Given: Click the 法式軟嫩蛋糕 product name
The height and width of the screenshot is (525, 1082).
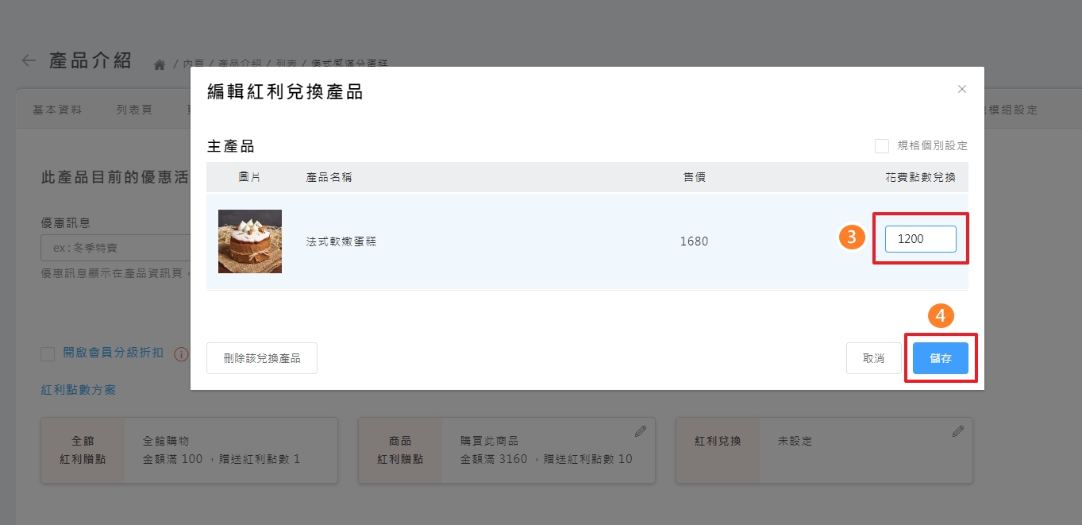Looking at the screenshot, I should click(x=341, y=241).
